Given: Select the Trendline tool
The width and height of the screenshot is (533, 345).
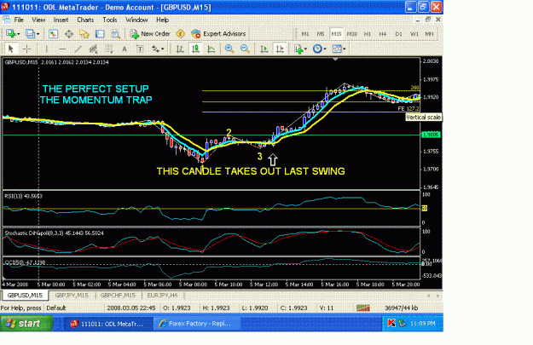Looking at the screenshot, I should pos(78,49).
